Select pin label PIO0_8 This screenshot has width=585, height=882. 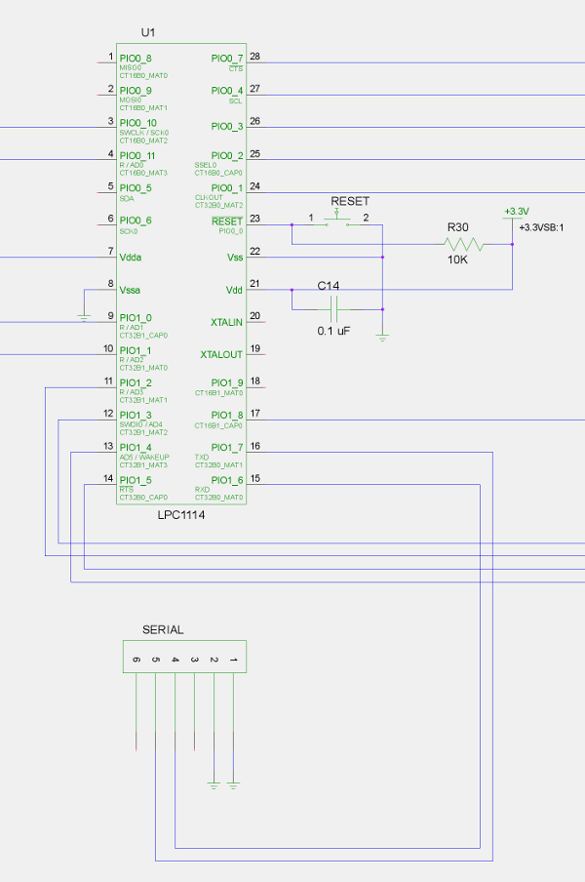136,59
